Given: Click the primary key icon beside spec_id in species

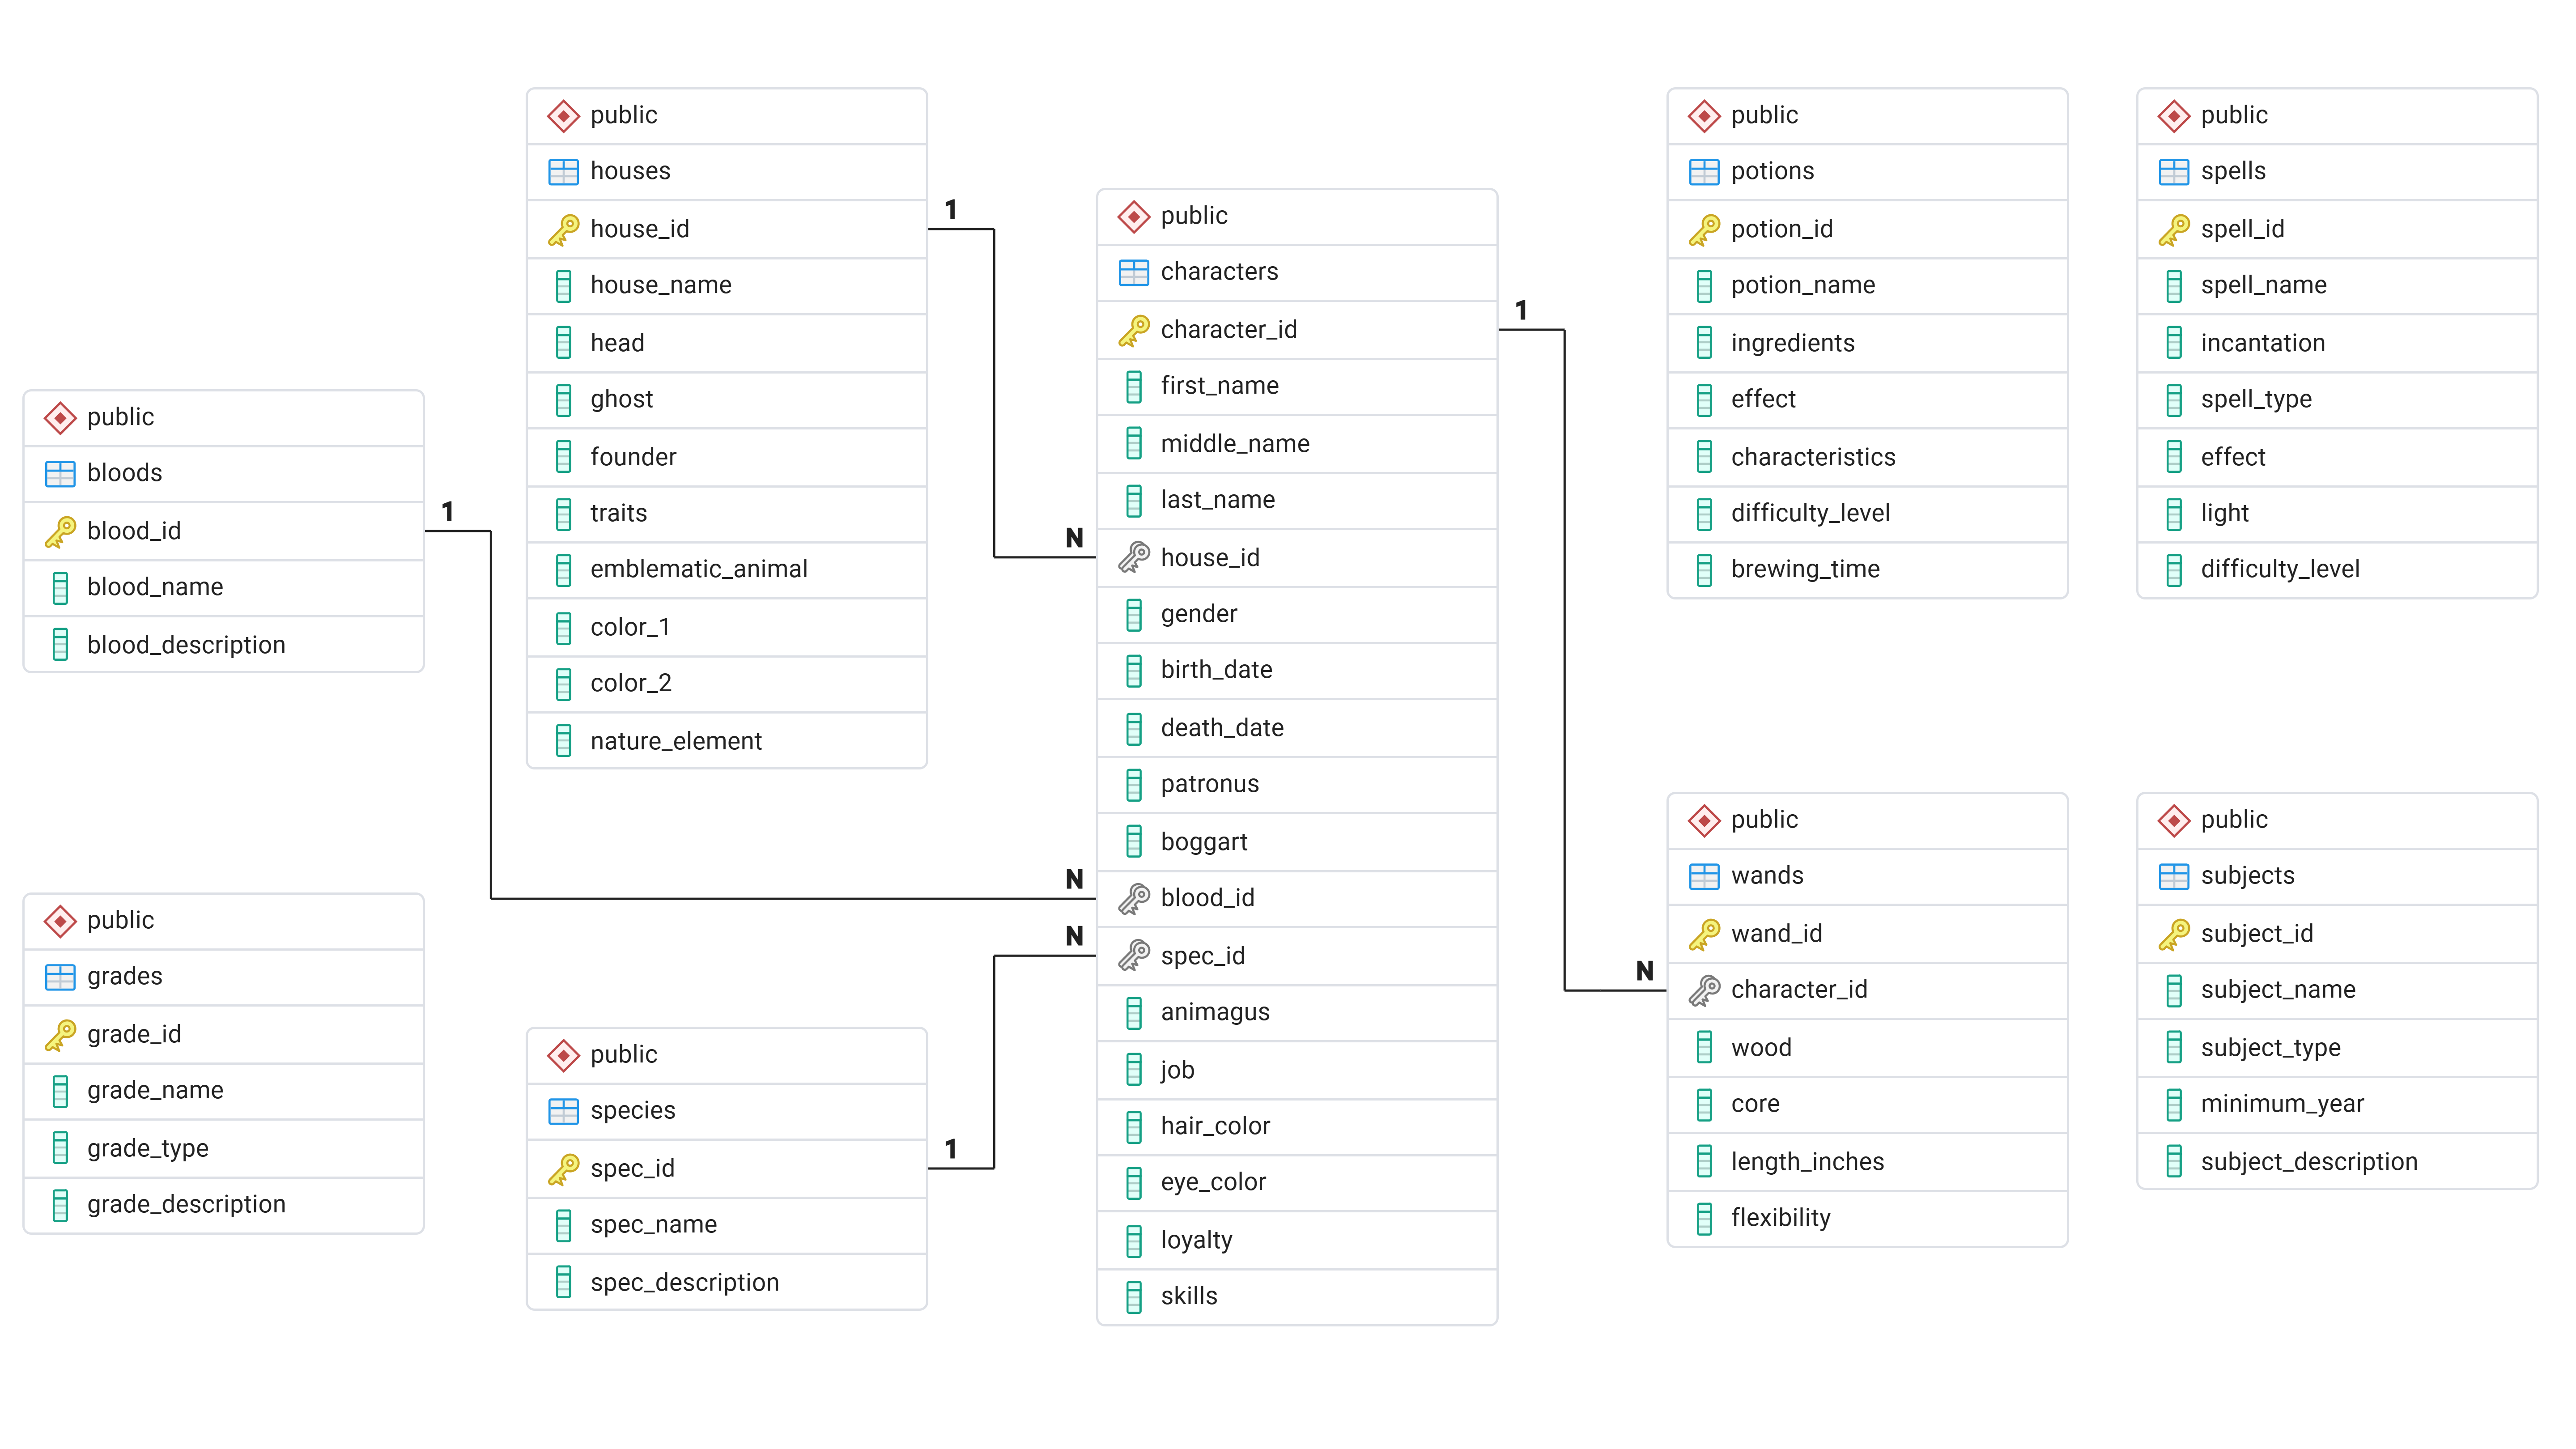Looking at the screenshot, I should coord(563,1168).
